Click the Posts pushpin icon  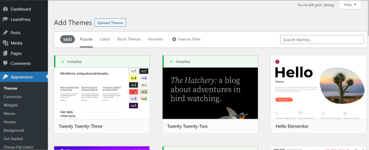coord(5,33)
